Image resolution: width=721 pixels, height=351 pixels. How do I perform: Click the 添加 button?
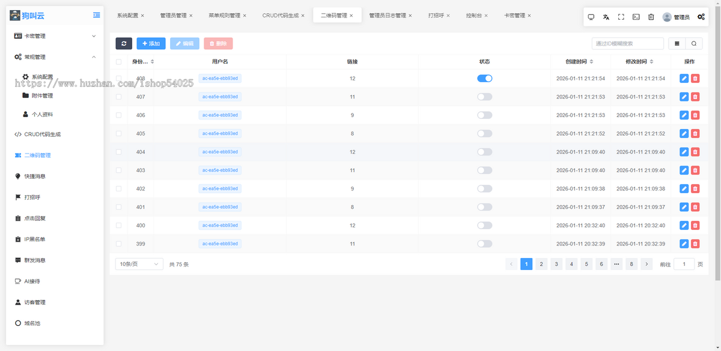pyautogui.click(x=151, y=43)
